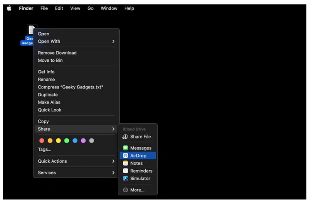Open the File menu

[x=44, y=8]
